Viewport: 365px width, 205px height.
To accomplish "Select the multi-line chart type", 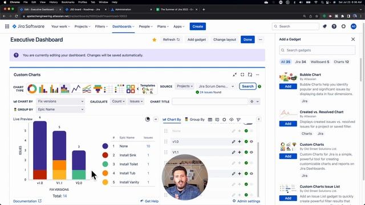I will pyautogui.click(x=87, y=89).
